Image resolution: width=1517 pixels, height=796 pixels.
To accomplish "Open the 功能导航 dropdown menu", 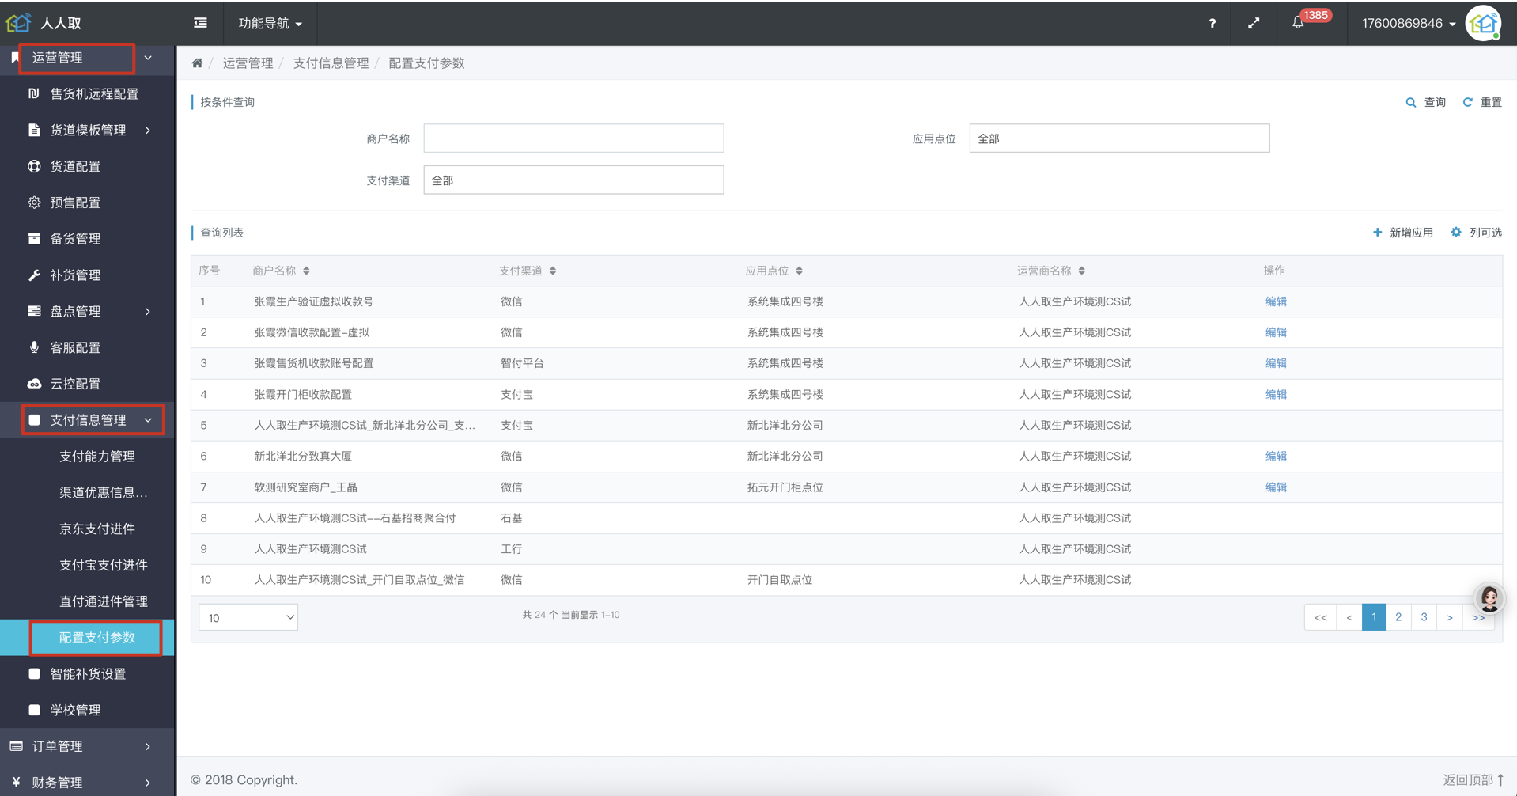I will click(270, 23).
